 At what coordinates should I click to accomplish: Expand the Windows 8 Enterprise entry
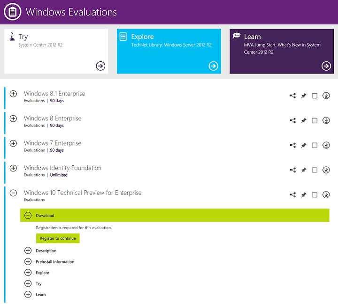click(13, 119)
